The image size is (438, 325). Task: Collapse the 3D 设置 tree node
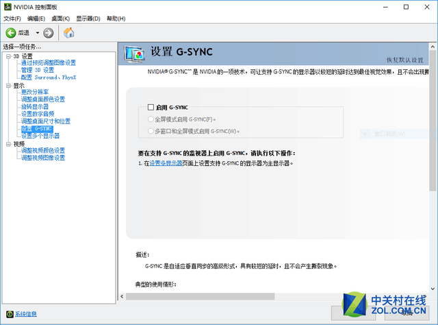[8, 56]
